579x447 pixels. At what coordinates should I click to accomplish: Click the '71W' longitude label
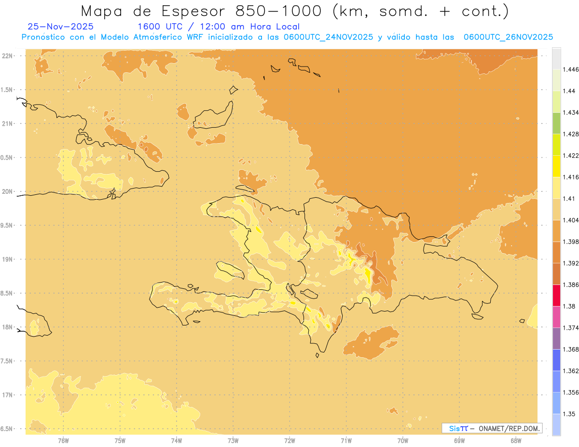[x=346, y=440]
